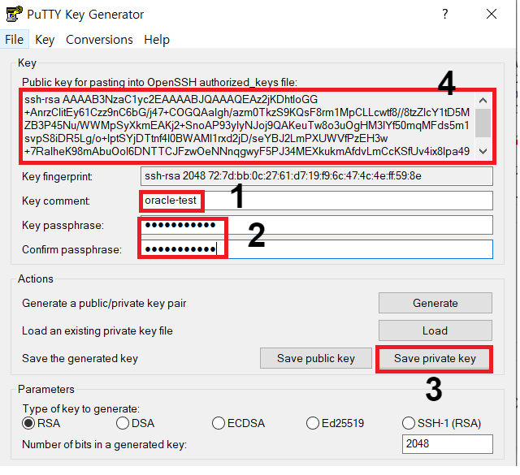This screenshot has width=520, height=475.
Task: Click the public key scroll up arrow
Action: [483, 100]
